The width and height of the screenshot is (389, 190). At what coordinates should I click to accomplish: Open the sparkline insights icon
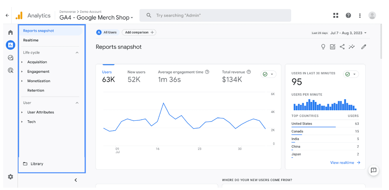(352, 47)
